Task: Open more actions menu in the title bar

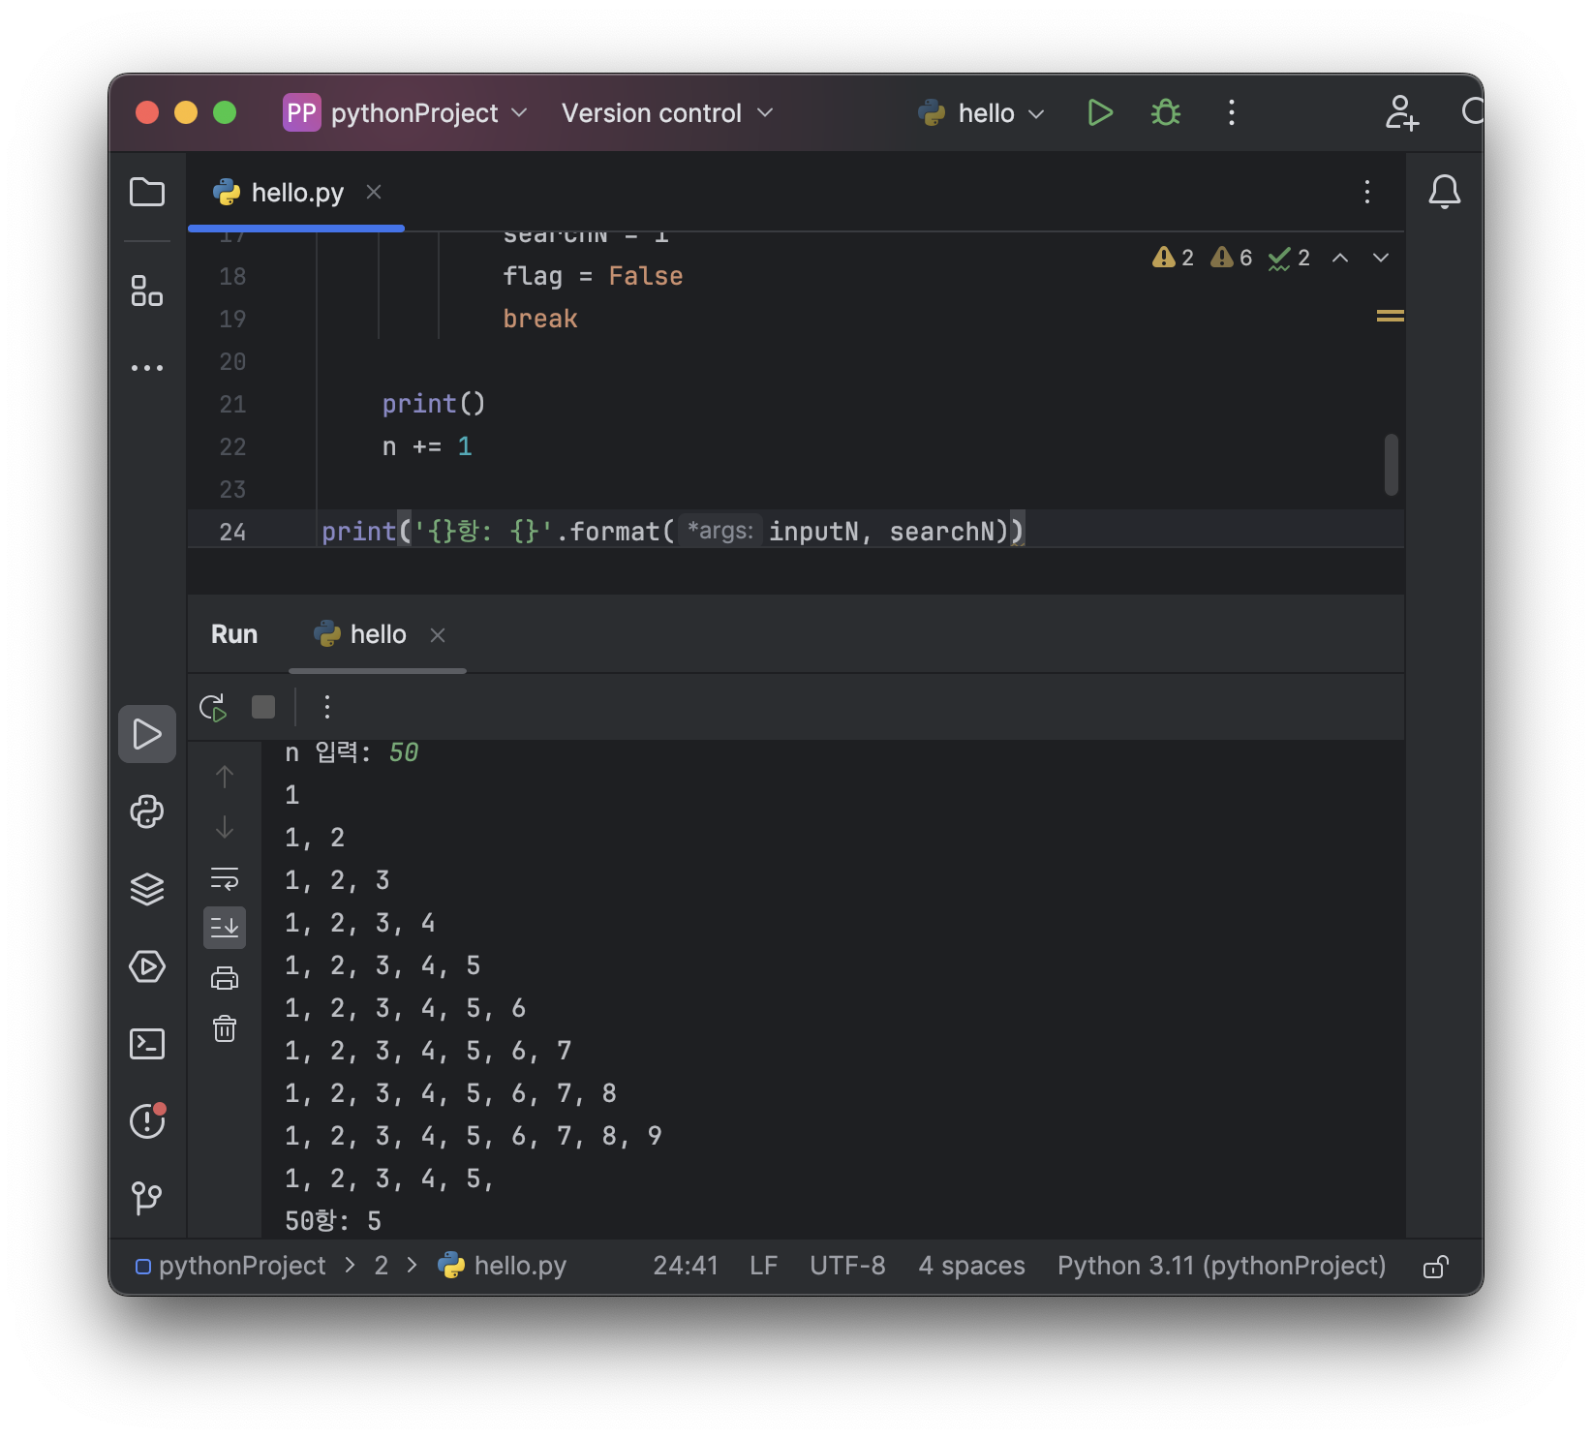Action: (1232, 113)
